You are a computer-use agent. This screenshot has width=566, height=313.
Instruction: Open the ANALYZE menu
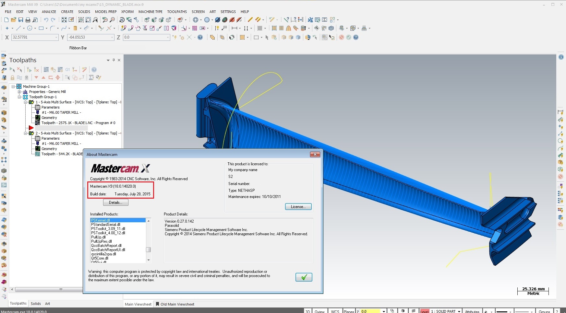coord(49,12)
